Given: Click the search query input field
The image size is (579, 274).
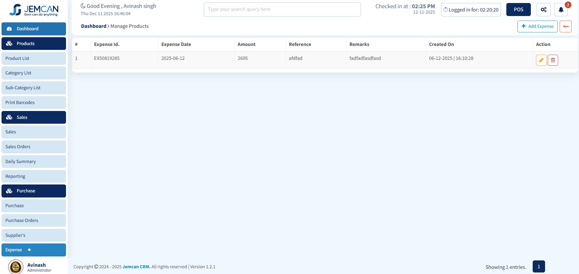Looking at the screenshot, I should coord(282,9).
